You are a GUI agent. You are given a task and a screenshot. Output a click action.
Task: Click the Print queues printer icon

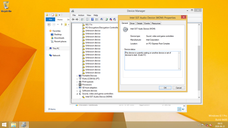click(80, 82)
